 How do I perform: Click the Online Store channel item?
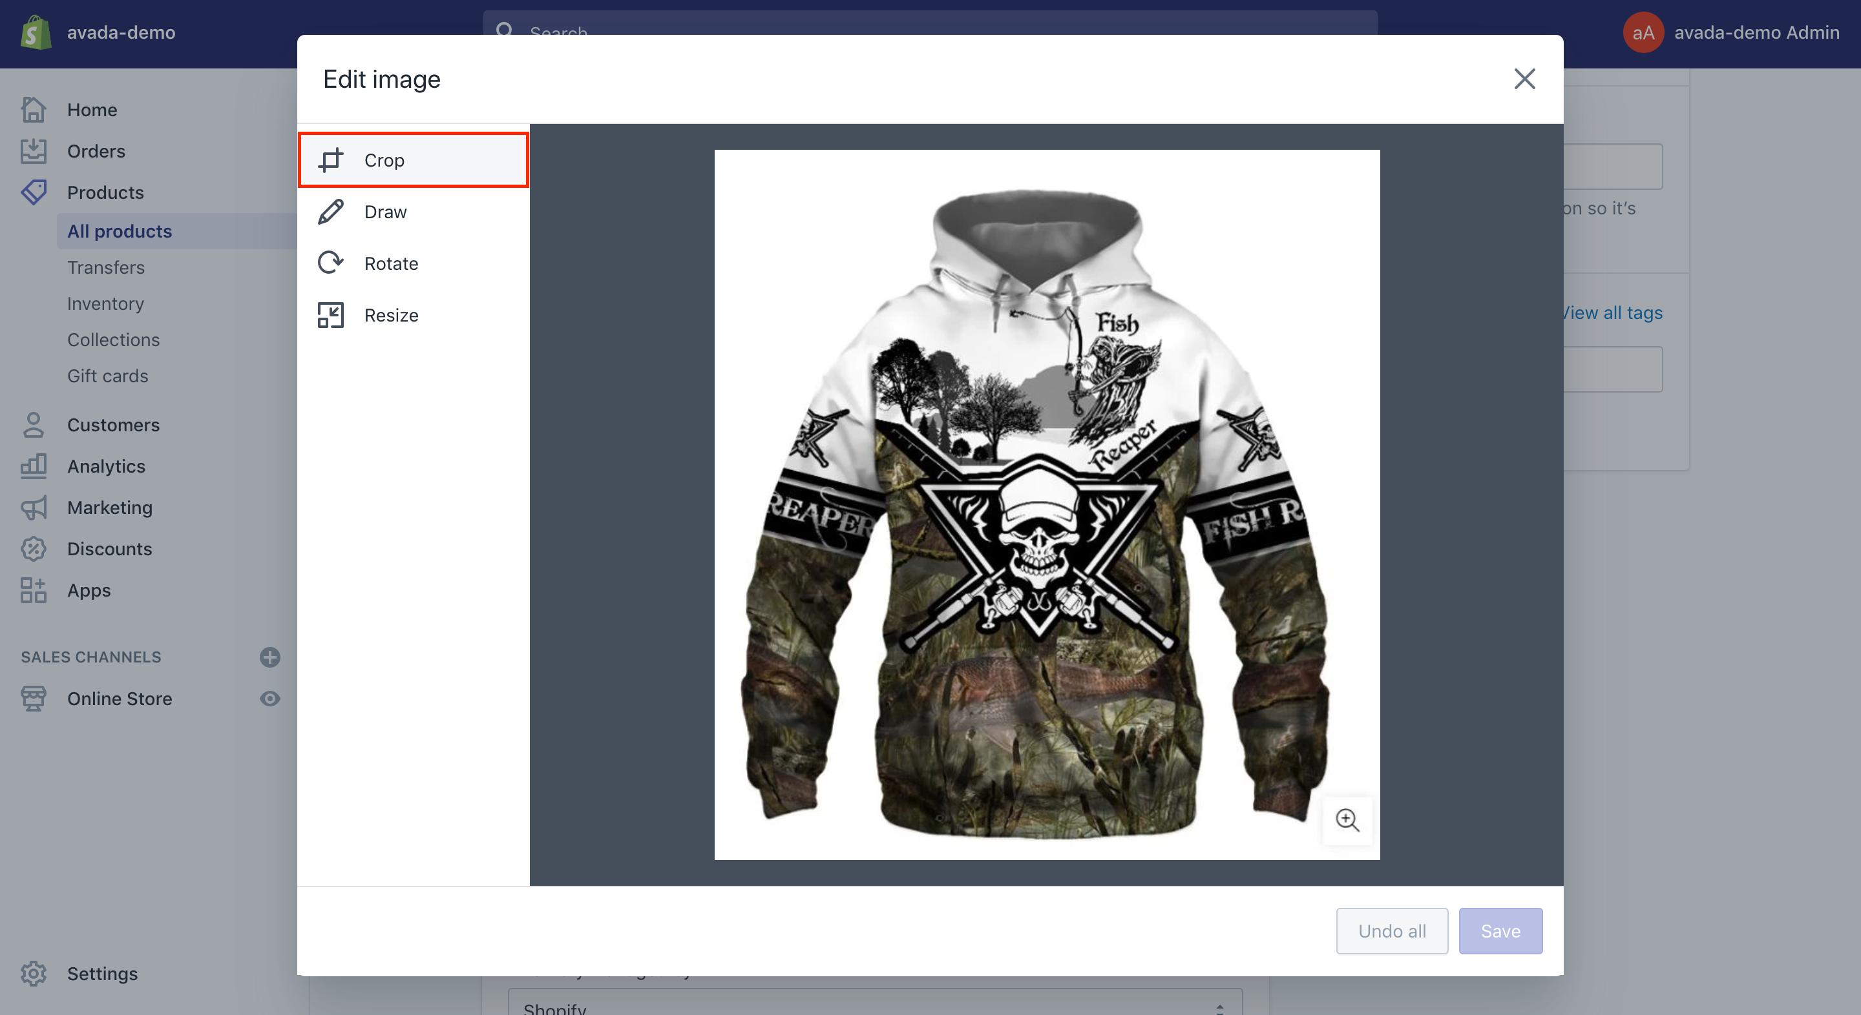[x=119, y=697]
